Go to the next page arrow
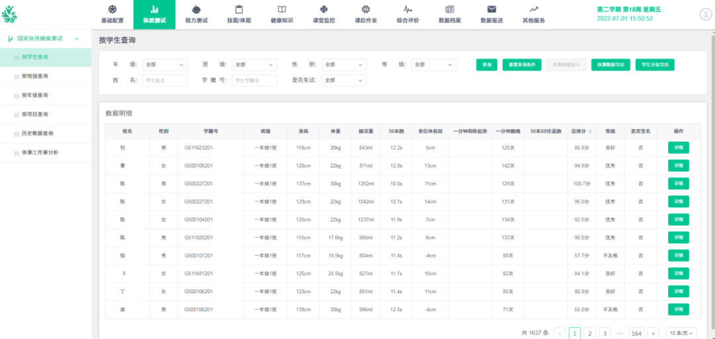The width and height of the screenshot is (715, 339). tap(653, 334)
